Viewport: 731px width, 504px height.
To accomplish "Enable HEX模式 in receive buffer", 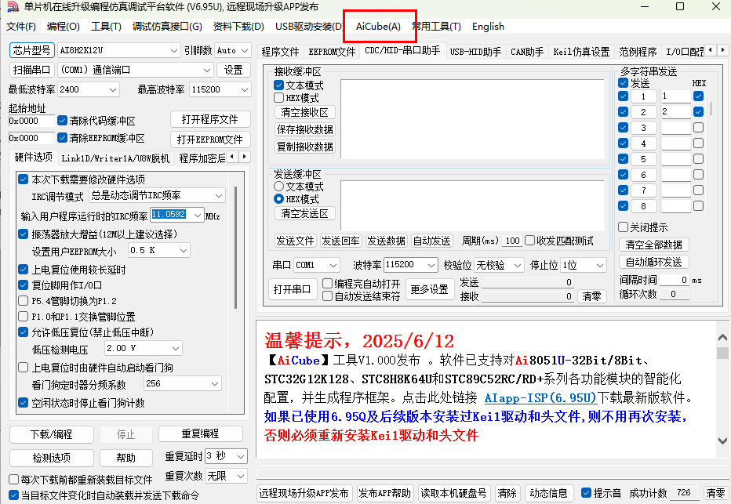I will point(278,98).
